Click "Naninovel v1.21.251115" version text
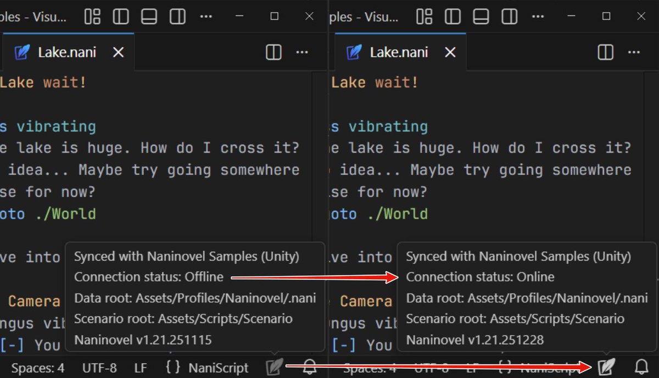The width and height of the screenshot is (659, 378). (x=143, y=340)
